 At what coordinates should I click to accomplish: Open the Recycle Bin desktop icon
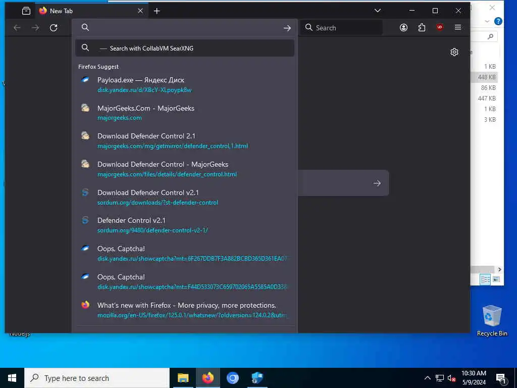click(492, 320)
